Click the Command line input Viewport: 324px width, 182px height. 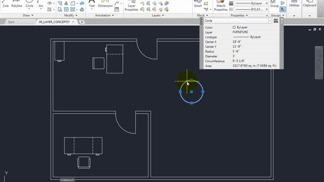67,180
